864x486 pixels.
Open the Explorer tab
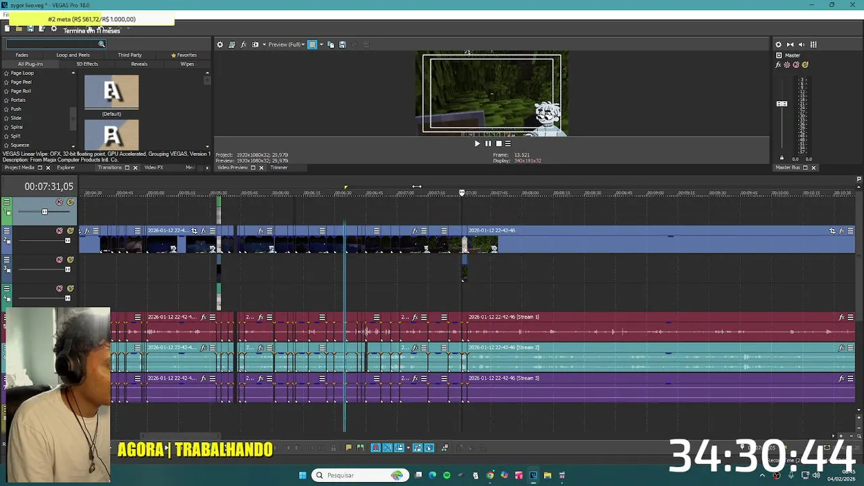[x=66, y=167]
